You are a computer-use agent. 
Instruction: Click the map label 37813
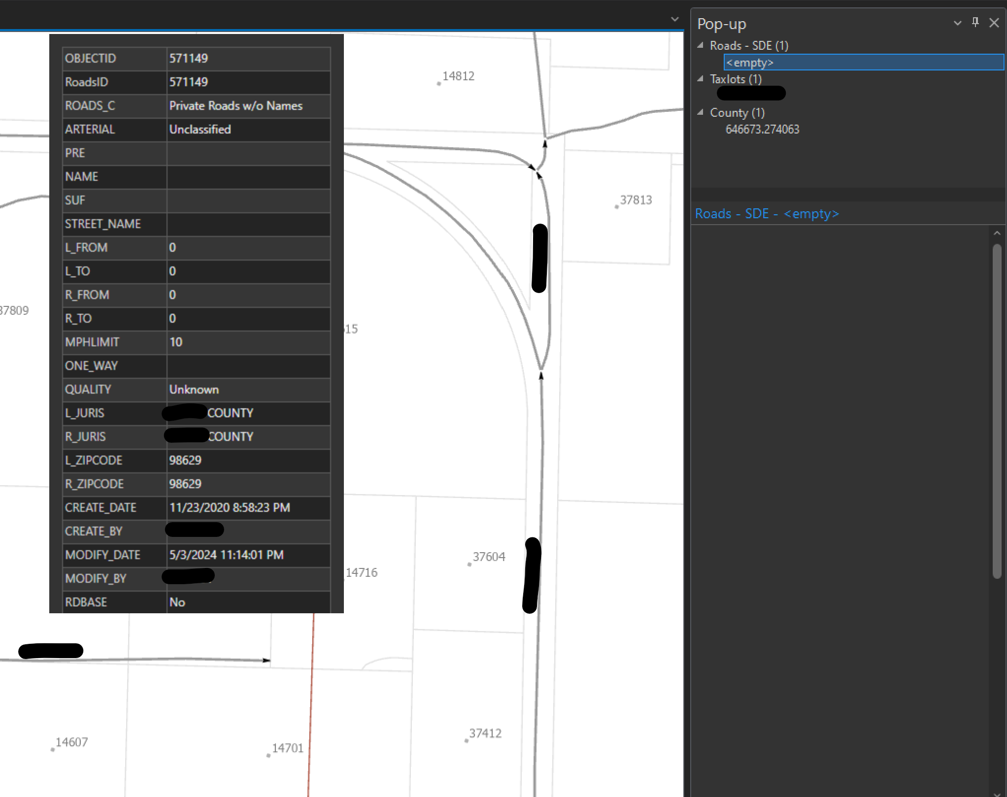coord(636,200)
